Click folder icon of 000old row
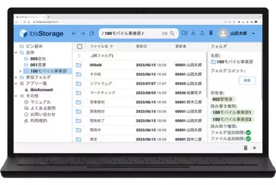Screen dimensions: 276x185 coord(79,65)
